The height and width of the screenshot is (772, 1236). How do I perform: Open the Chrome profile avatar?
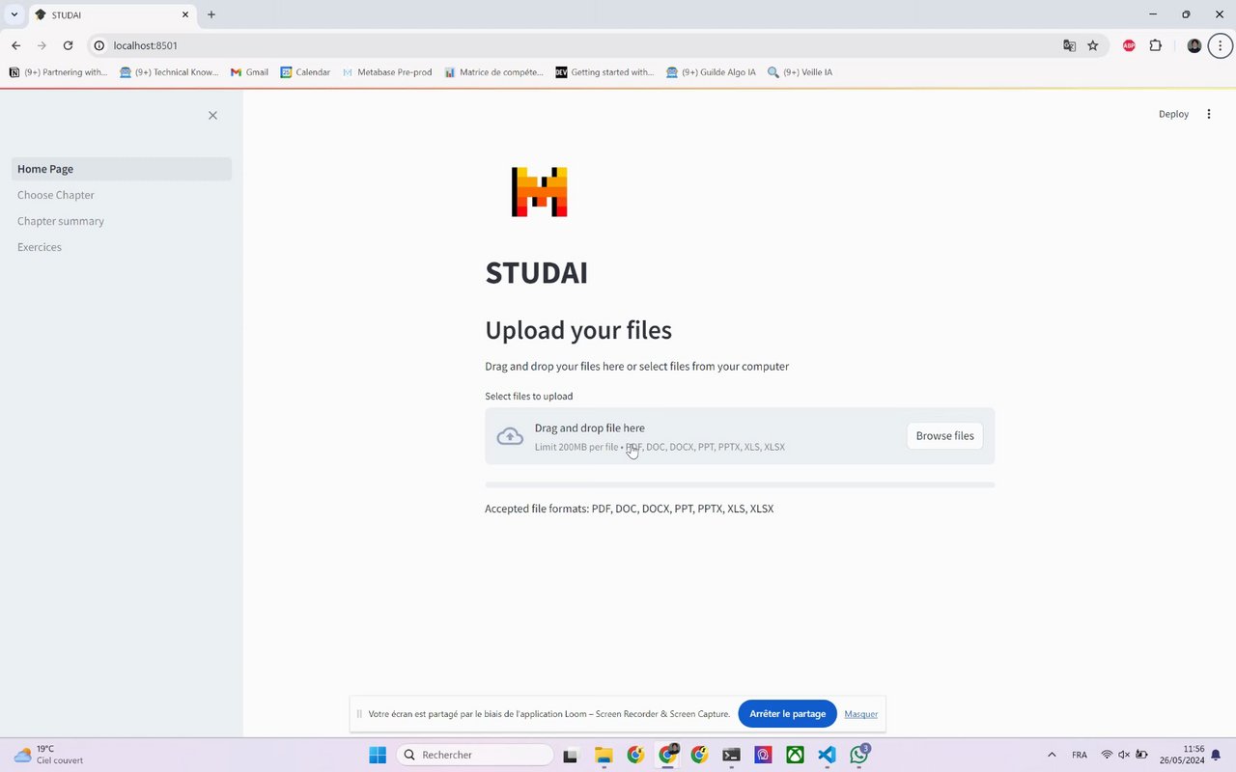[x=1194, y=45]
